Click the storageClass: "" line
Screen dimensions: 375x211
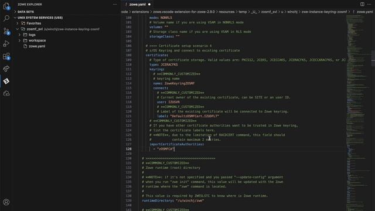click(x=165, y=36)
